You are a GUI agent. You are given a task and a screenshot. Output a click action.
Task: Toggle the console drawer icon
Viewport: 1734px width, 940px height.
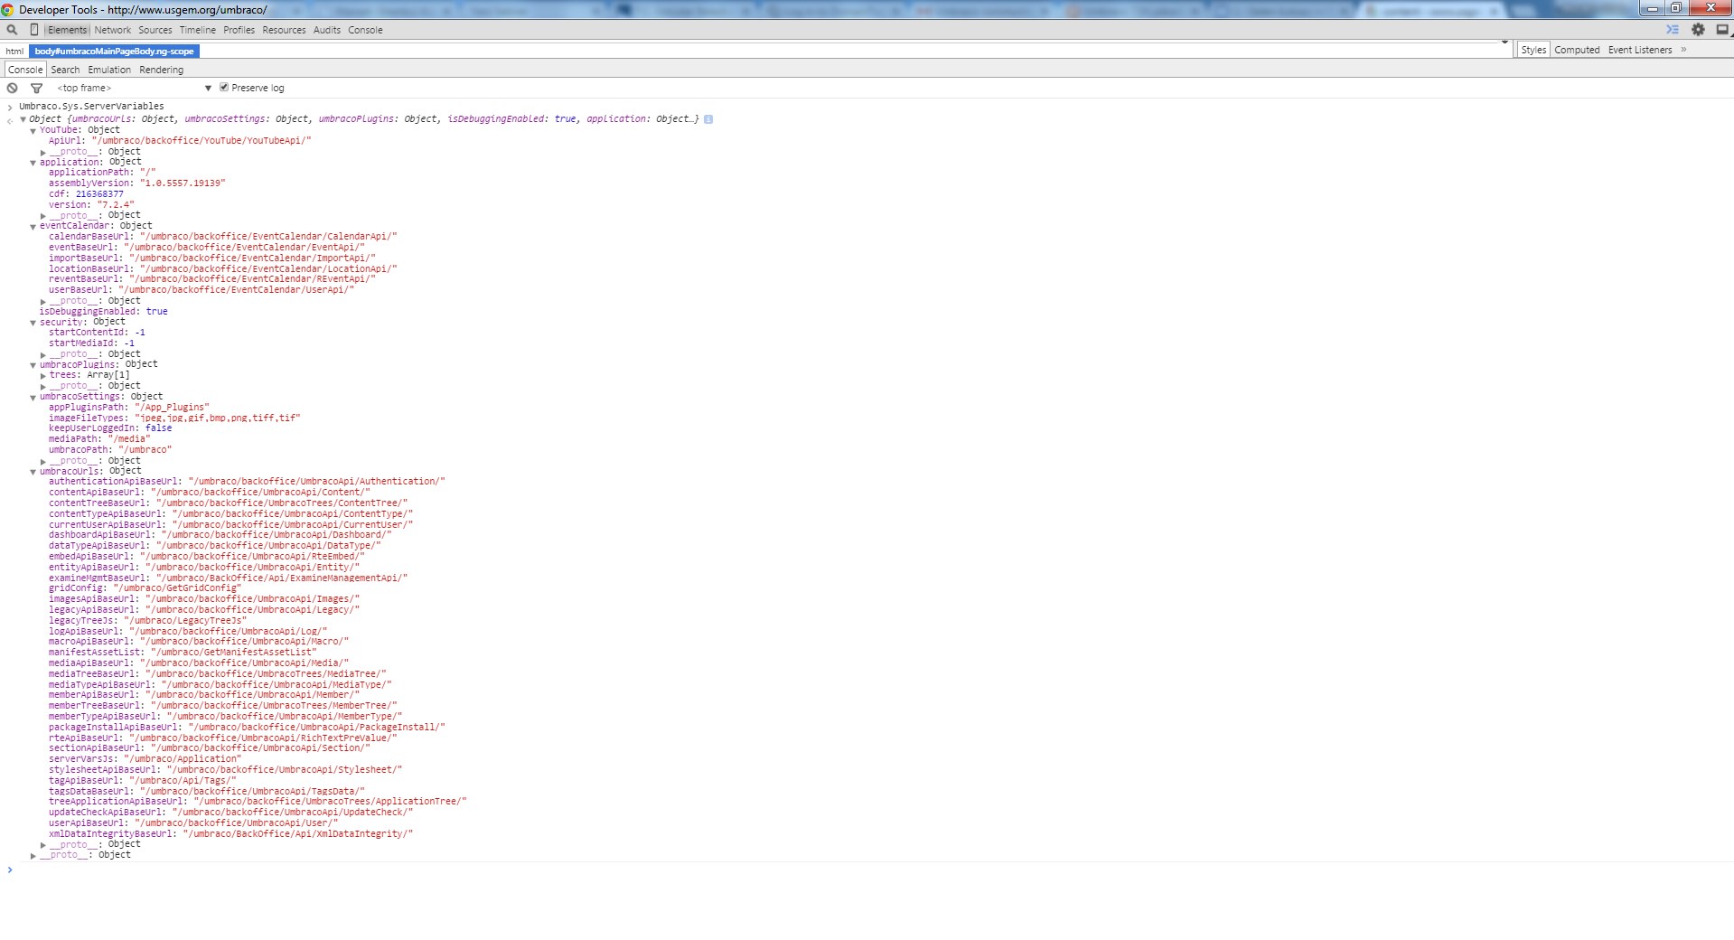[x=1673, y=30]
